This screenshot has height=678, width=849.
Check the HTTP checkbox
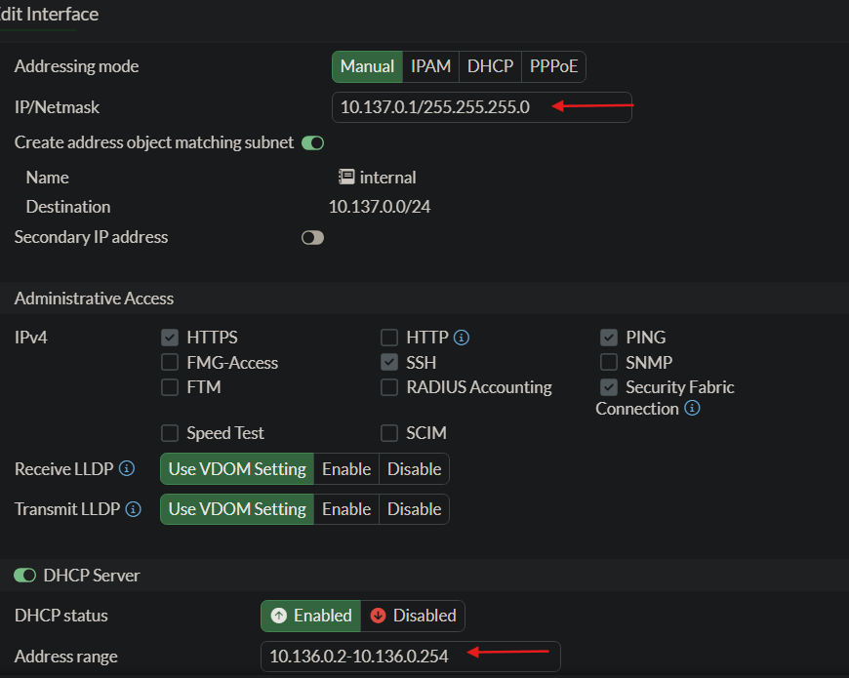click(x=389, y=338)
